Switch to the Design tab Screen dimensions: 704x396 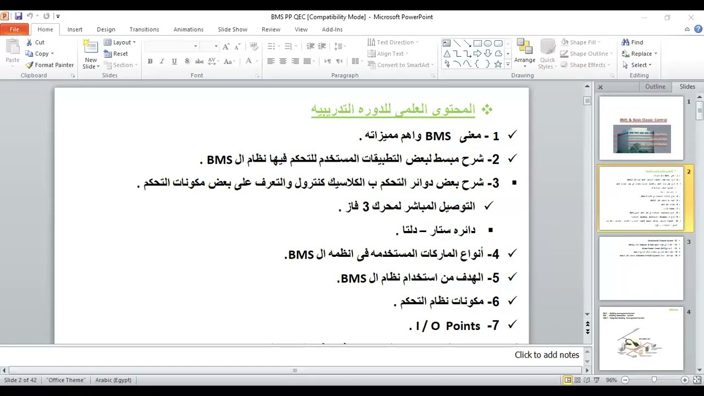point(106,30)
